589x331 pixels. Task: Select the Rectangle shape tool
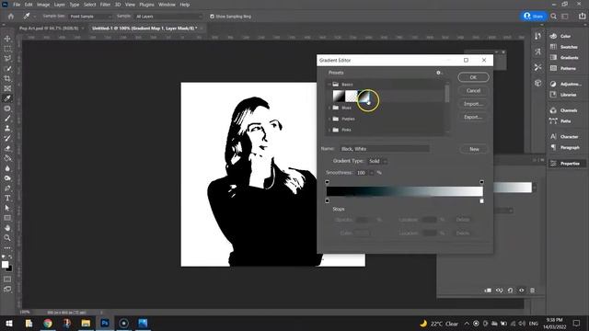[x=7, y=218]
